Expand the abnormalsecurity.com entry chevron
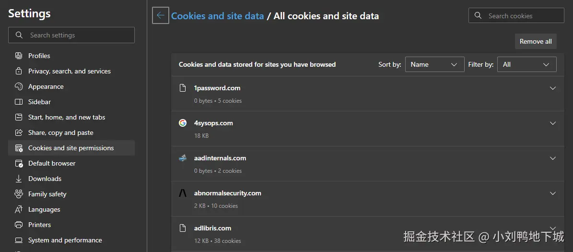This screenshot has height=252, width=573. pos(553,193)
